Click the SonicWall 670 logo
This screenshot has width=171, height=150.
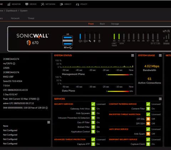[32, 39]
